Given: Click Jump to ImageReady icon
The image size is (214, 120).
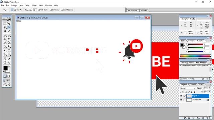Looking at the screenshot, I should click(7, 85).
